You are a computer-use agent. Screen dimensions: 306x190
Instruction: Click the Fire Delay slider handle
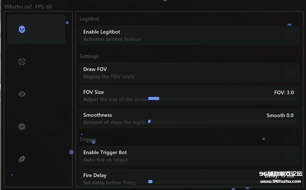[x=150, y=182]
